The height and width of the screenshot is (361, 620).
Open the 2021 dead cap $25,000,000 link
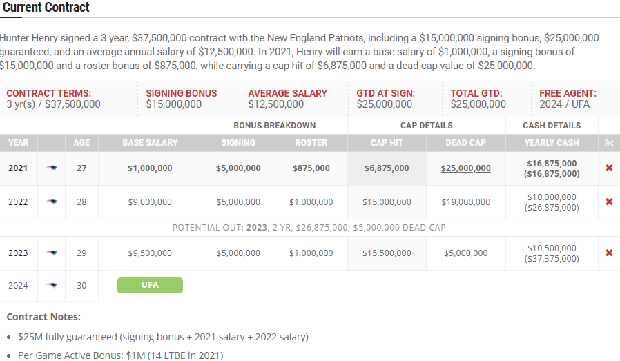pos(466,168)
